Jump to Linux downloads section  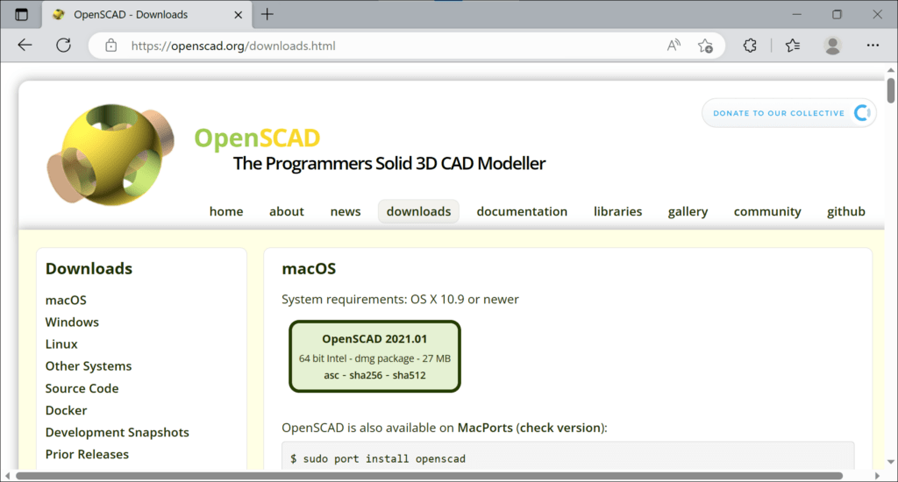pos(61,344)
